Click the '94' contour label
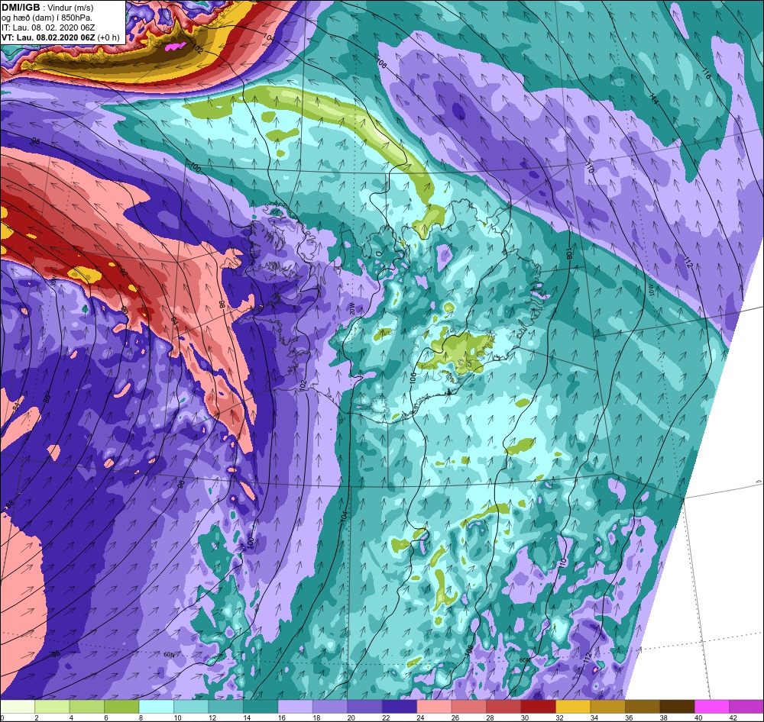The height and width of the screenshot is (722, 764). (174, 321)
